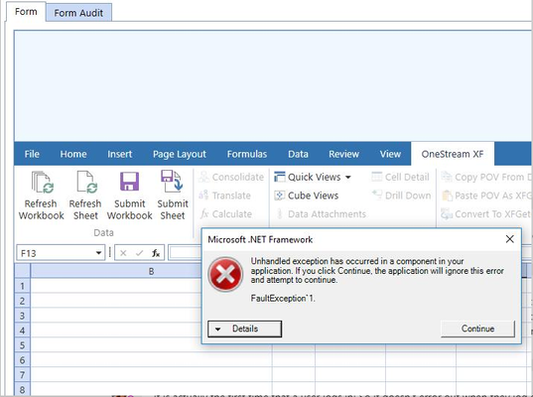Open the Name Box dropdown arrow
Screen dimensions: 533x397
(x=98, y=253)
